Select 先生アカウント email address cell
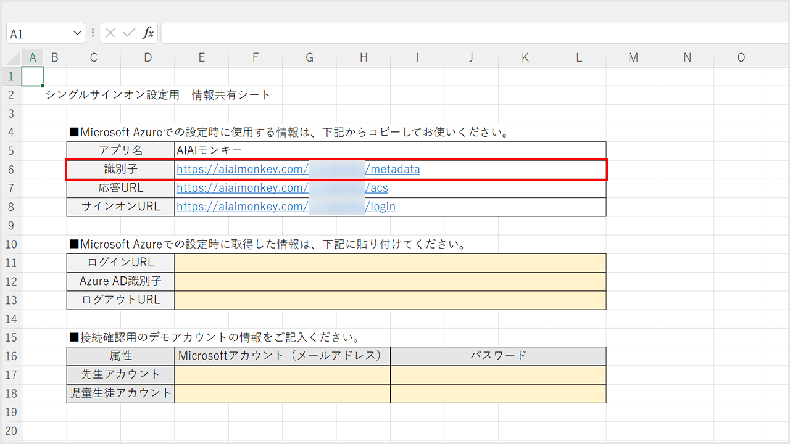The height and width of the screenshot is (444, 790). click(x=282, y=374)
